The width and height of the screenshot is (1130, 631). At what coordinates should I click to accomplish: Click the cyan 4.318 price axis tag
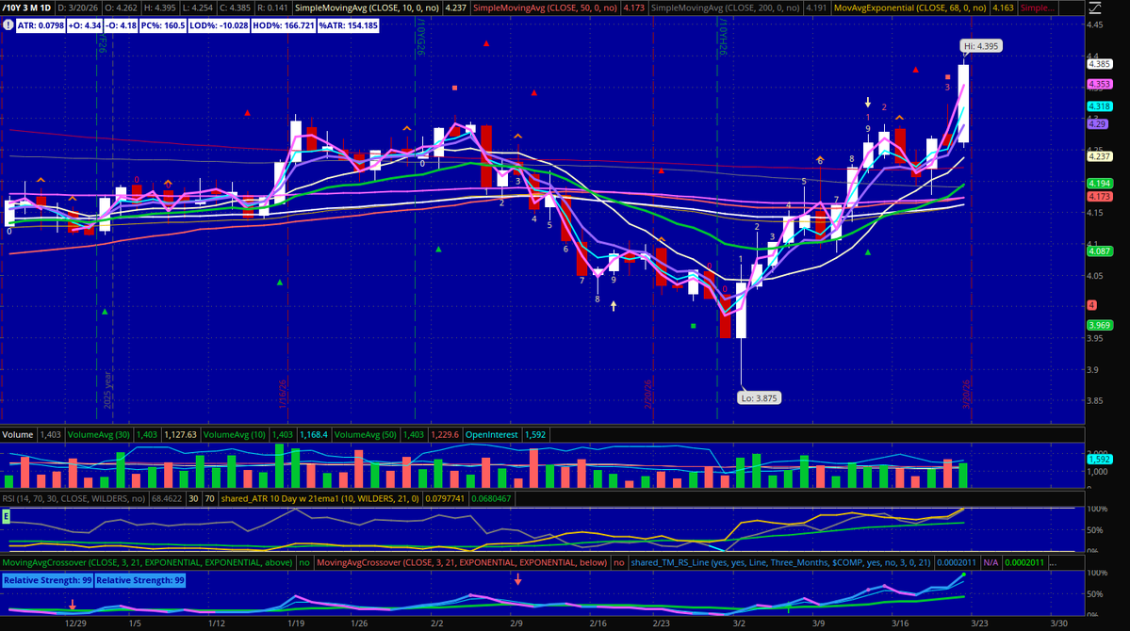(1100, 105)
